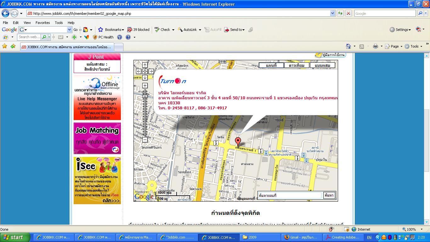Open the Print options dropdown arrow

[x=381, y=46]
